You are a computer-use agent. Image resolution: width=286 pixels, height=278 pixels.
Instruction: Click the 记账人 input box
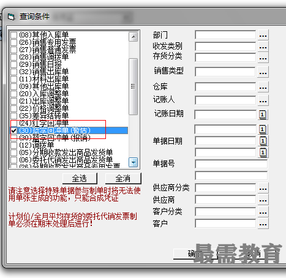click(x=225, y=100)
